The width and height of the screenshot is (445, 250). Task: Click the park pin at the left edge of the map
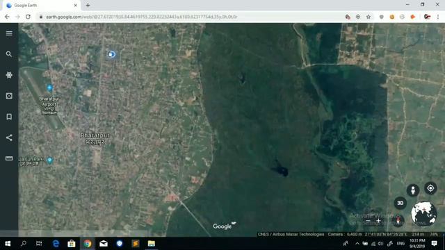pyautogui.click(x=49, y=160)
